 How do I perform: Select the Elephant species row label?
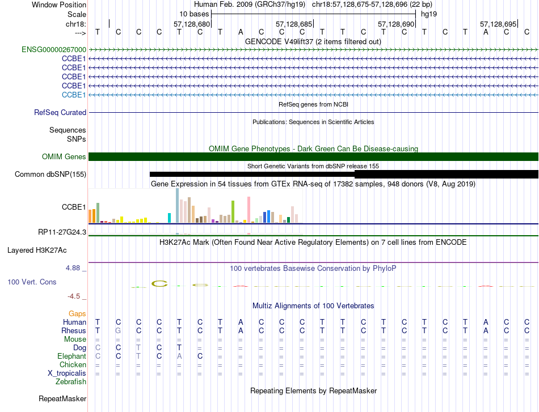click(72, 356)
